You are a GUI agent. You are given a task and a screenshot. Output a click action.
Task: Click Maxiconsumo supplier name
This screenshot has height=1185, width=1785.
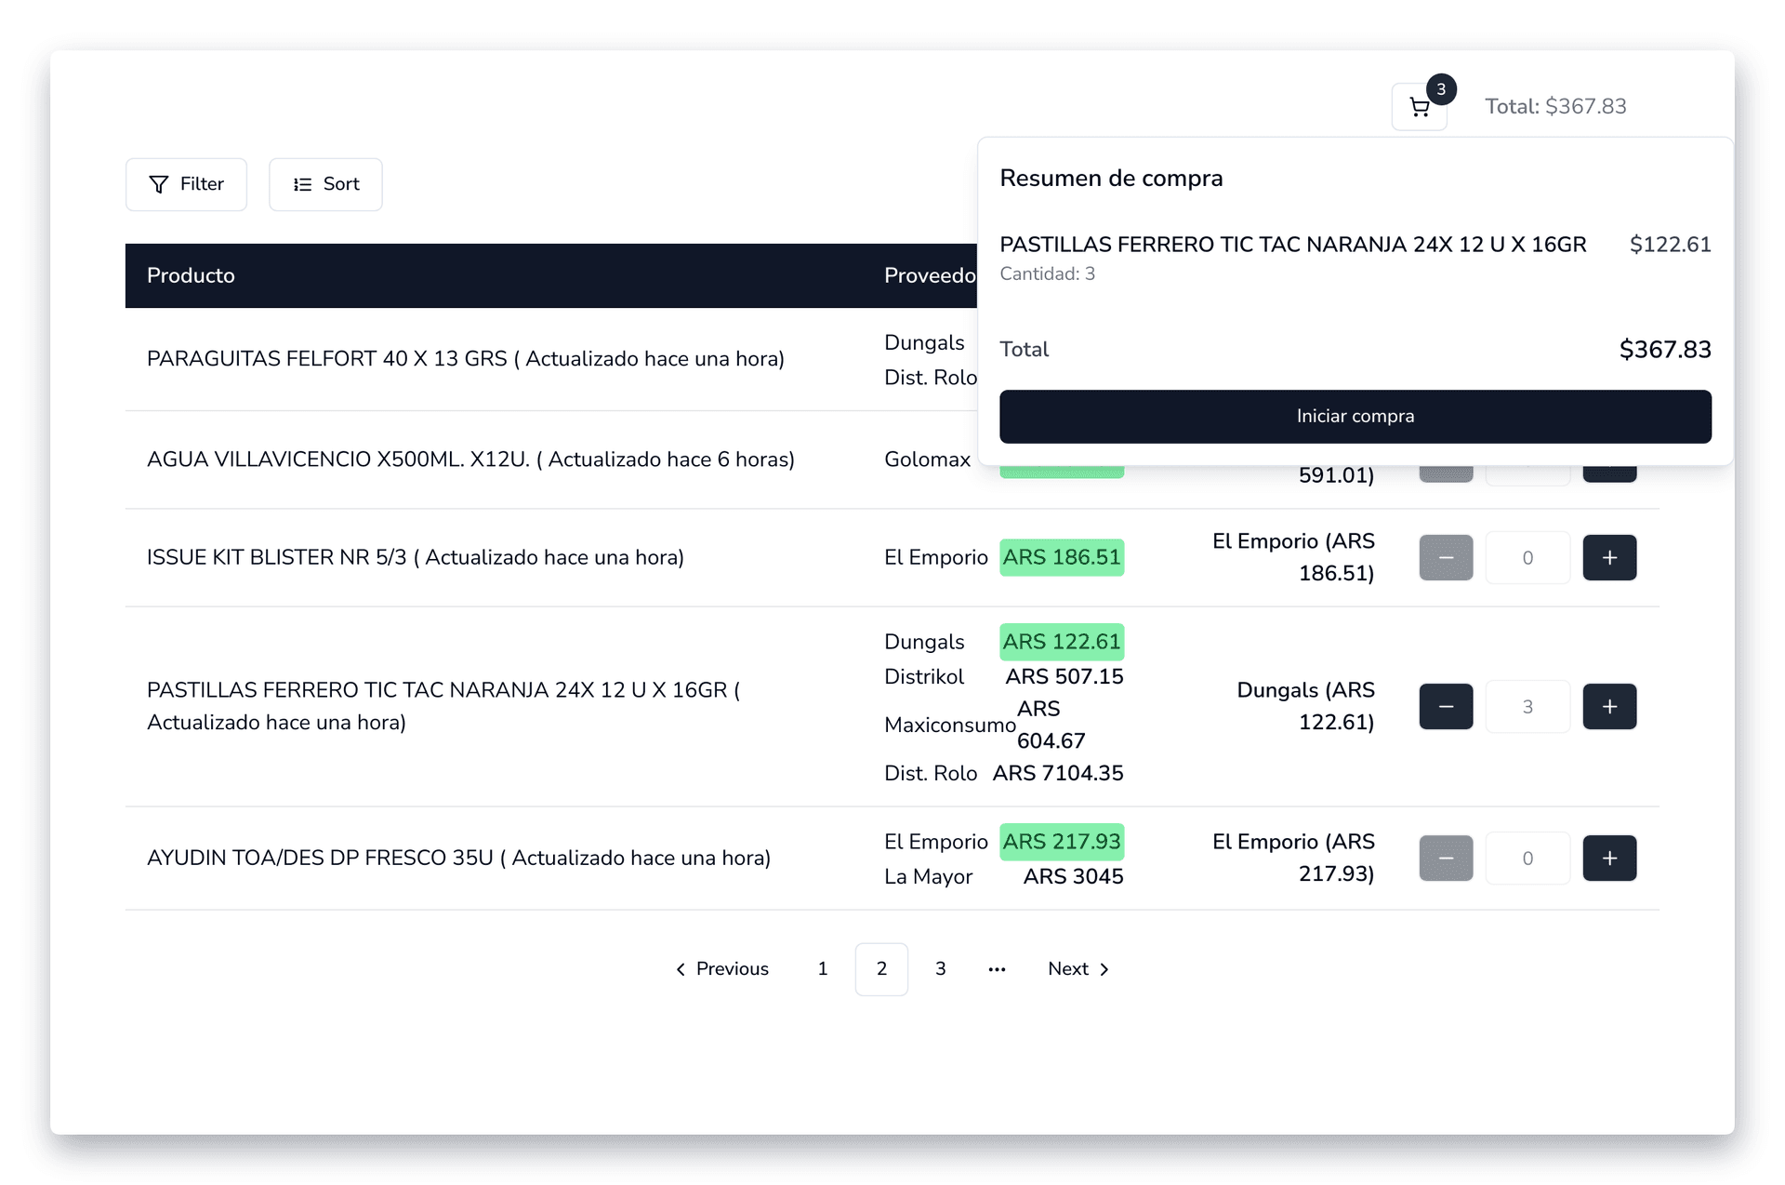(950, 726)
